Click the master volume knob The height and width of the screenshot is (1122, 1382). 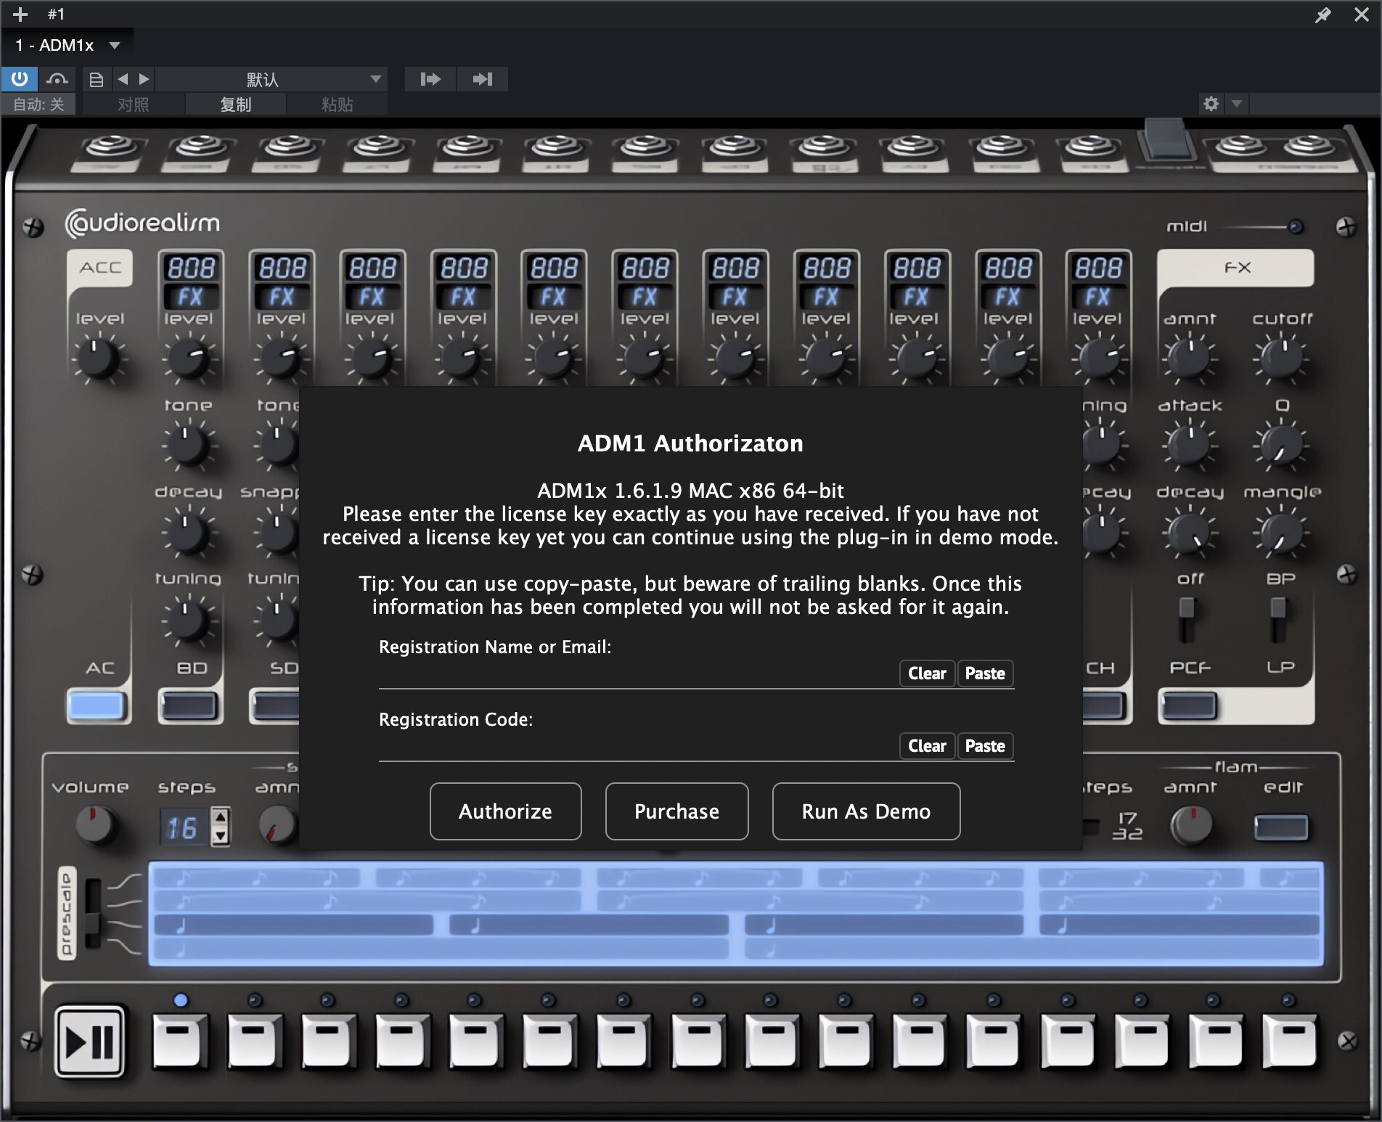click(x=94, y=826)
